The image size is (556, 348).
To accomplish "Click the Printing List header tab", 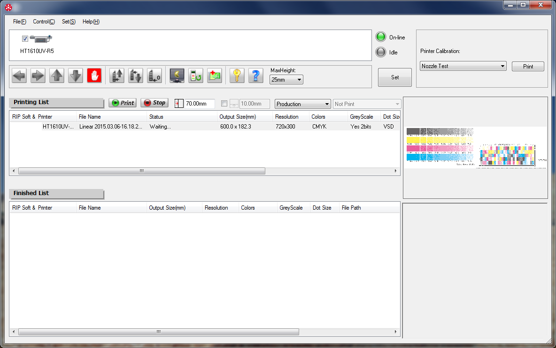I will click(x=56, y=102).
